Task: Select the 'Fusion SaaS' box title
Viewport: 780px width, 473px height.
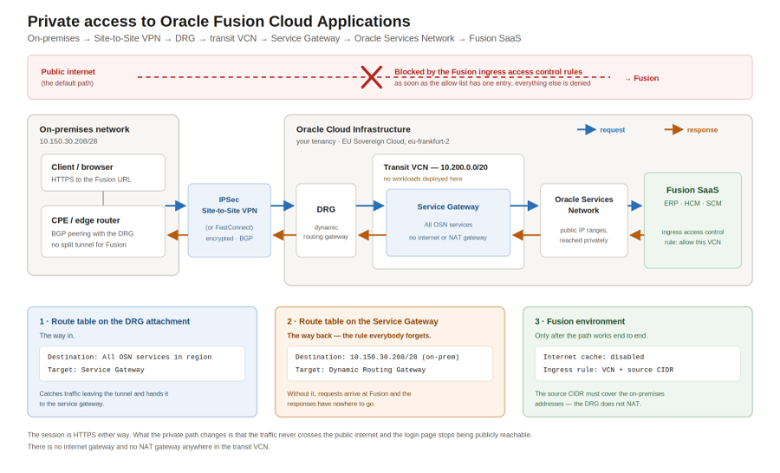Action: coord(692,190)
